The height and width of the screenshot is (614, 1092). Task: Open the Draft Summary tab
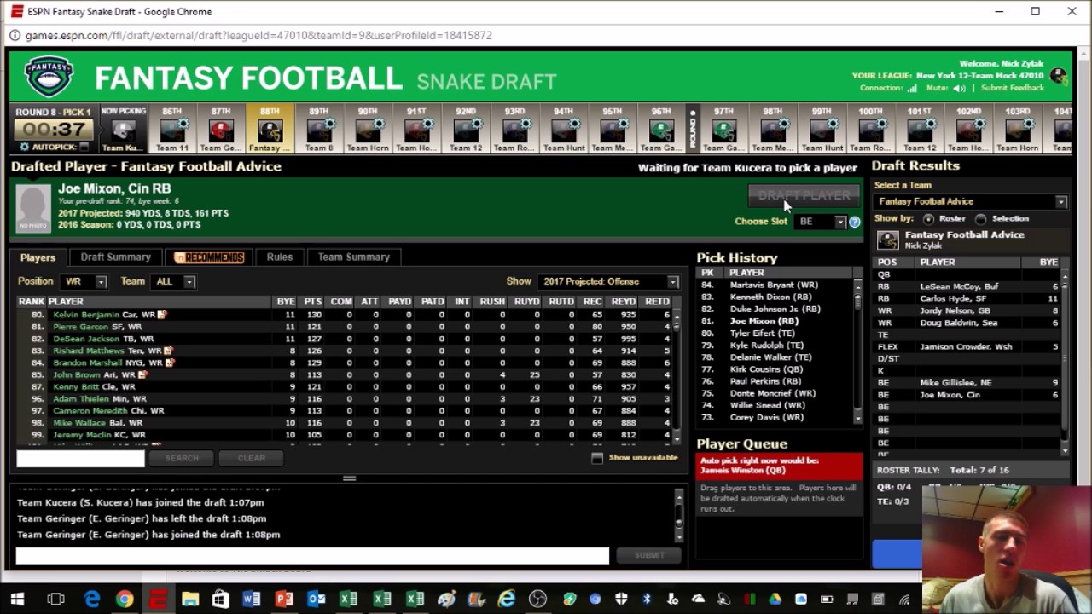116,257
